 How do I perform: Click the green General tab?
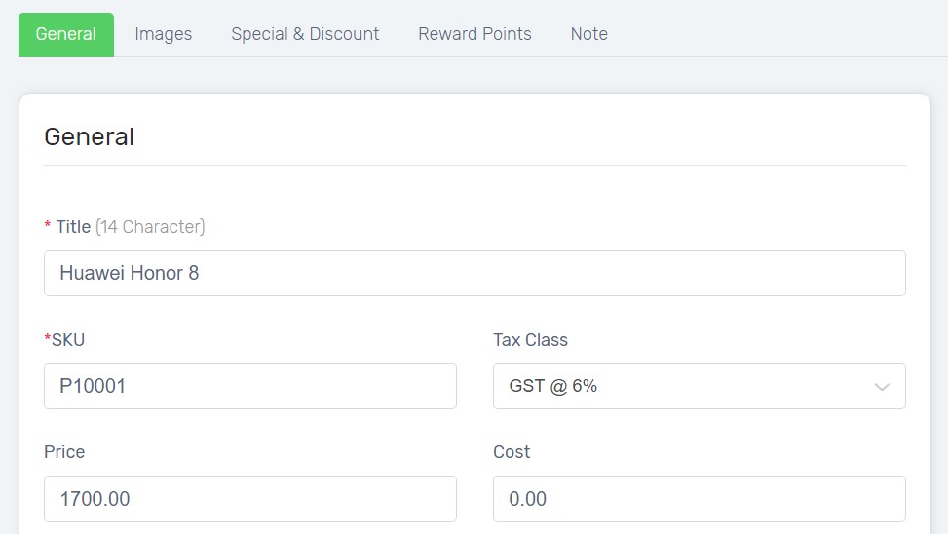tap(66, 34)
